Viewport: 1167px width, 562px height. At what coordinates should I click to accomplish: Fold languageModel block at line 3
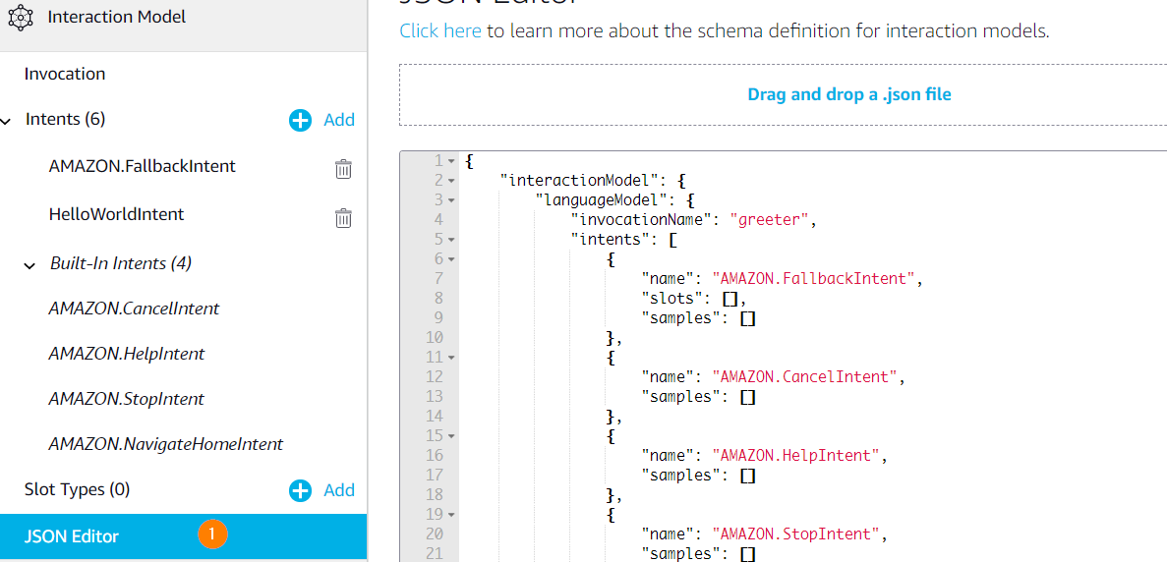click(452, 200)
